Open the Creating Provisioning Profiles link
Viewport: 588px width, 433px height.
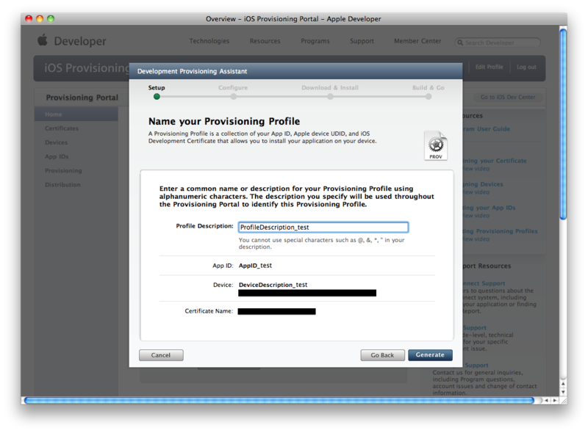[x=501, y=231]
